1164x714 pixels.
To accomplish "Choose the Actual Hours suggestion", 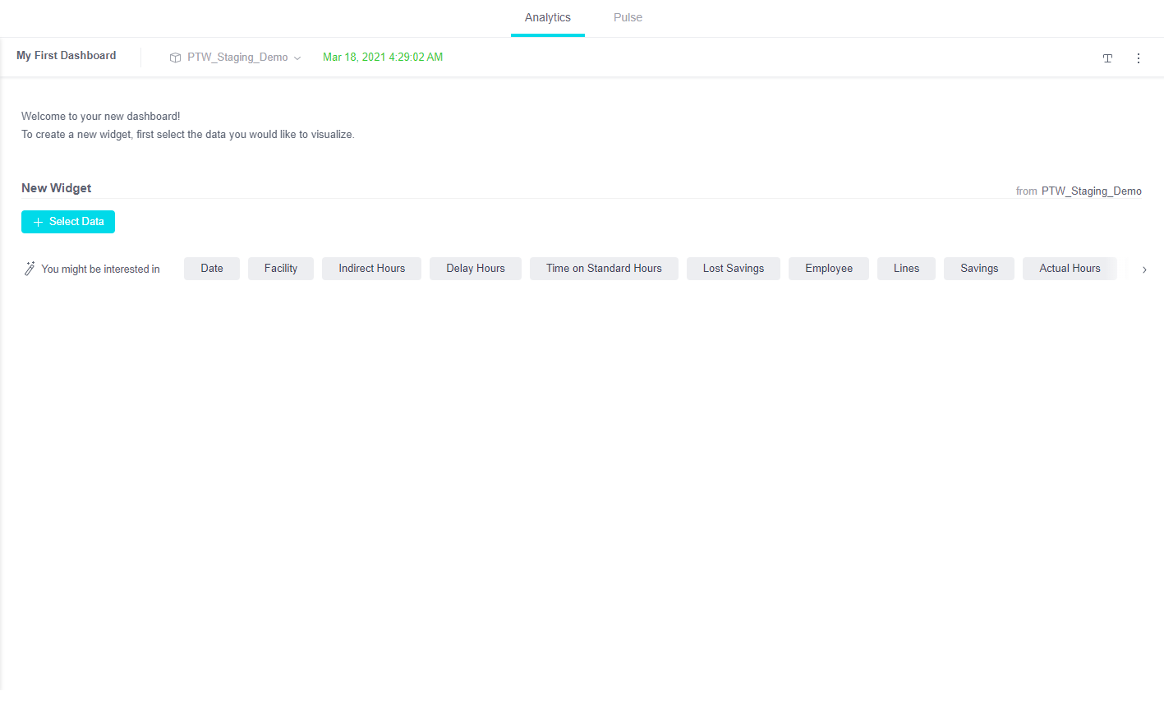I will [x=1069, y=269].
